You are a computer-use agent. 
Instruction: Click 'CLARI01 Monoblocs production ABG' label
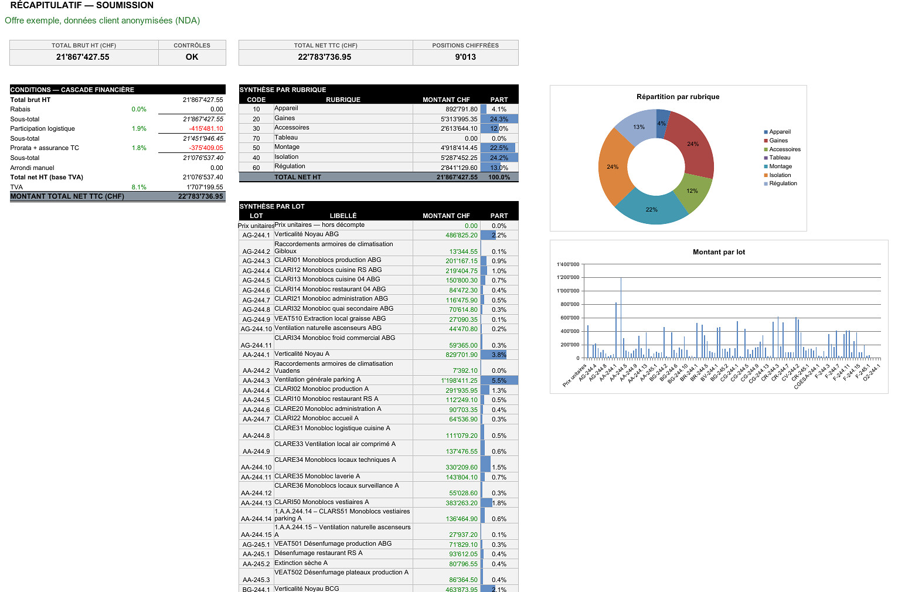pyautogui.click(x=328, y=260)
